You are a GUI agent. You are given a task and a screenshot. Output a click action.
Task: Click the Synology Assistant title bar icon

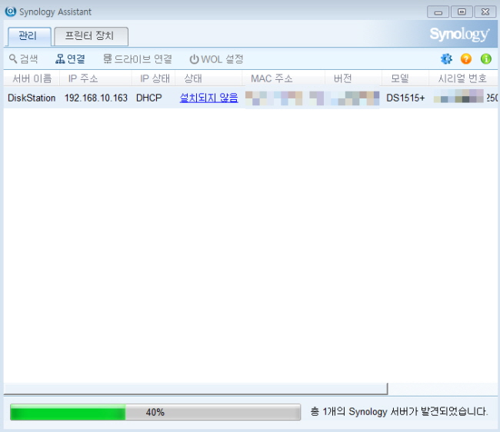pos(11,12)
